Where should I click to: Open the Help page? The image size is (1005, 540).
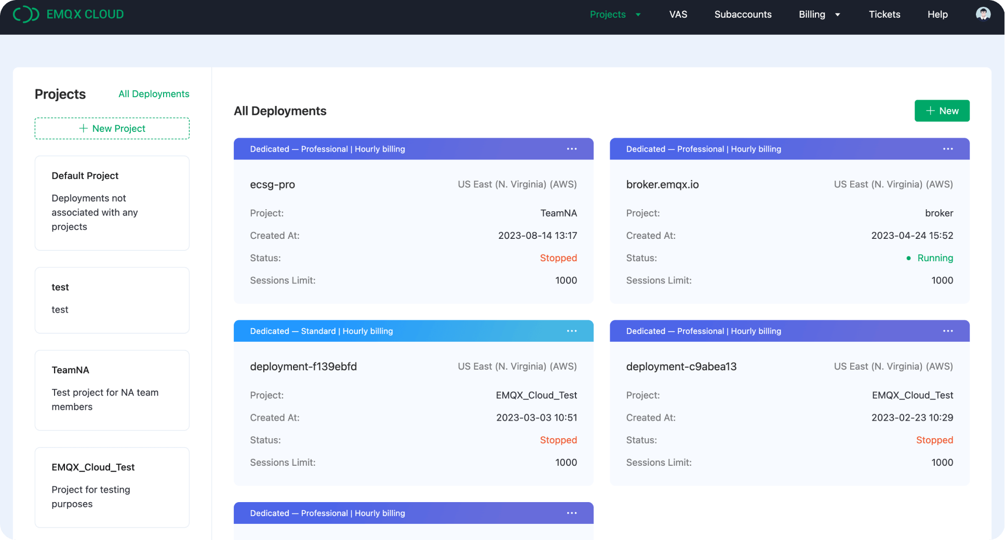click(x=937, y=15)
